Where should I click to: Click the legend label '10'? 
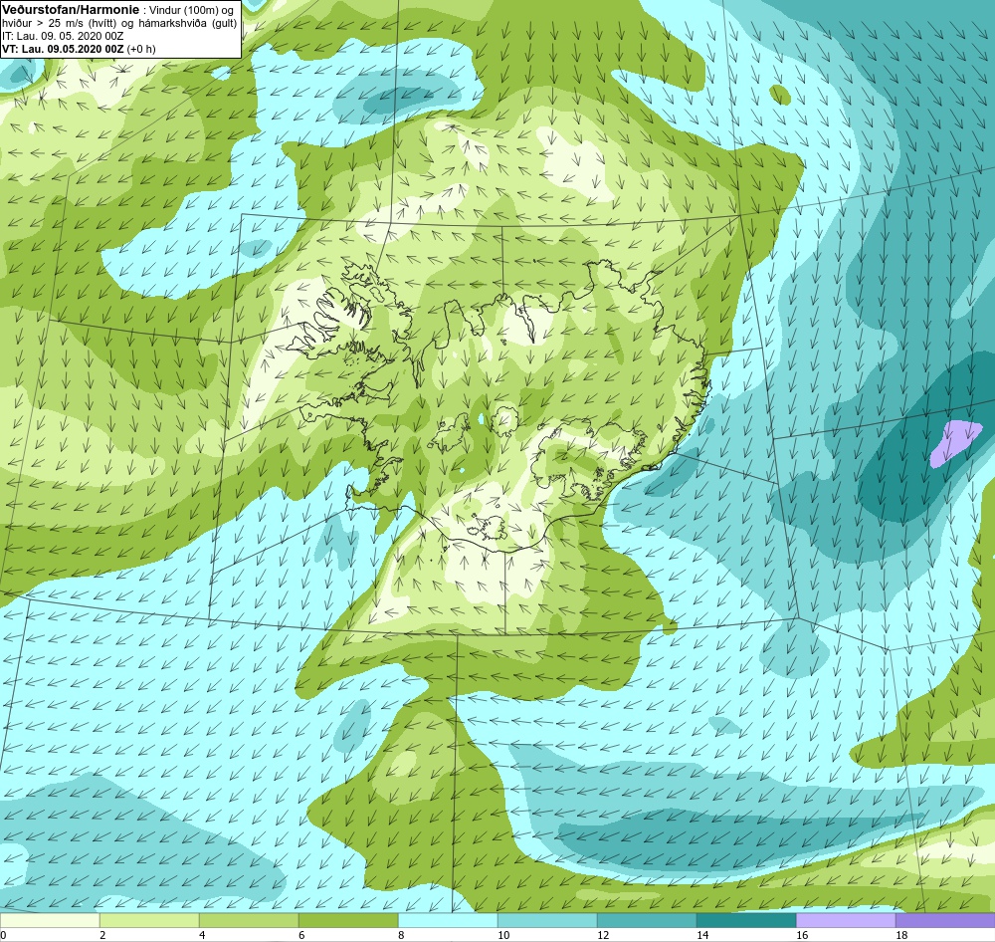click(503, 935)
